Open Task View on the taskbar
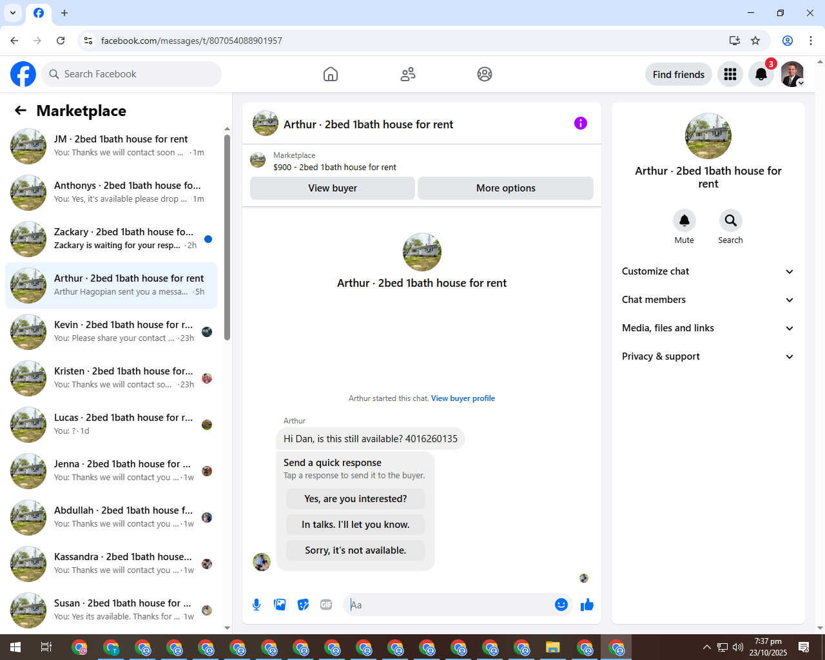 (x=46, y=647)
